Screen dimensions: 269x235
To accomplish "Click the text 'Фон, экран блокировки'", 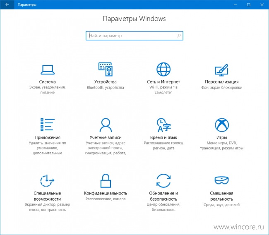I will coord(222,87).
